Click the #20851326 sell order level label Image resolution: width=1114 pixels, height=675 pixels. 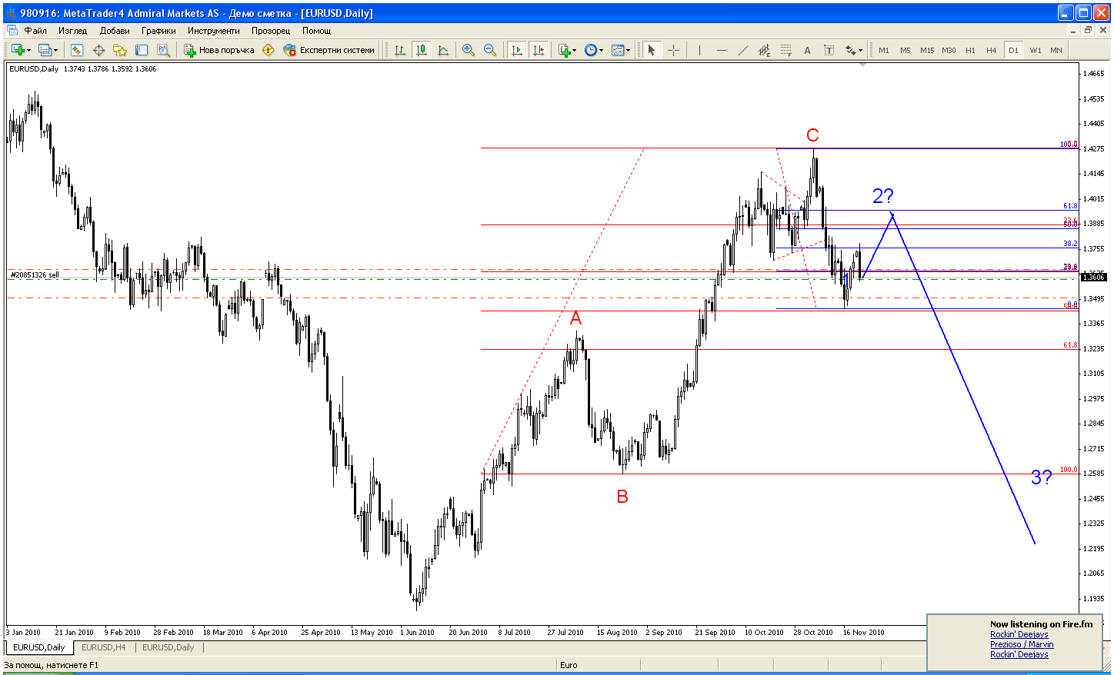[x=34, y=274]
